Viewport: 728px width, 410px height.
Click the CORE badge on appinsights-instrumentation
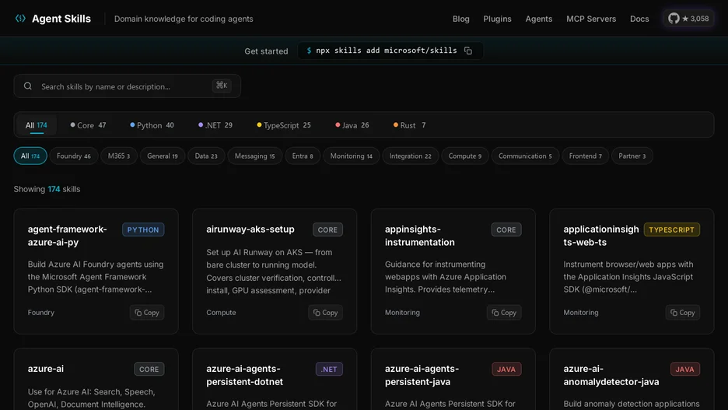point(506,230)
